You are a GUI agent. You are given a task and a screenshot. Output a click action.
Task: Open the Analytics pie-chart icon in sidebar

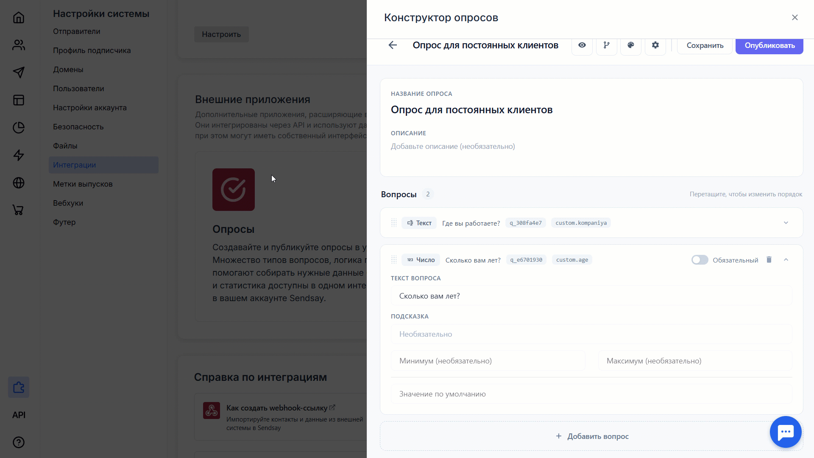coord(19,128)
